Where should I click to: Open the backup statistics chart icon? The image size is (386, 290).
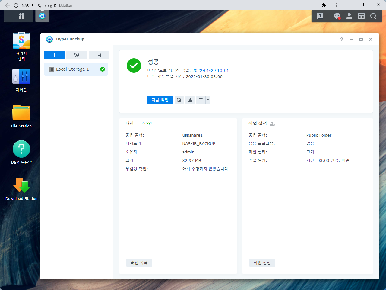tap(190, 100)
